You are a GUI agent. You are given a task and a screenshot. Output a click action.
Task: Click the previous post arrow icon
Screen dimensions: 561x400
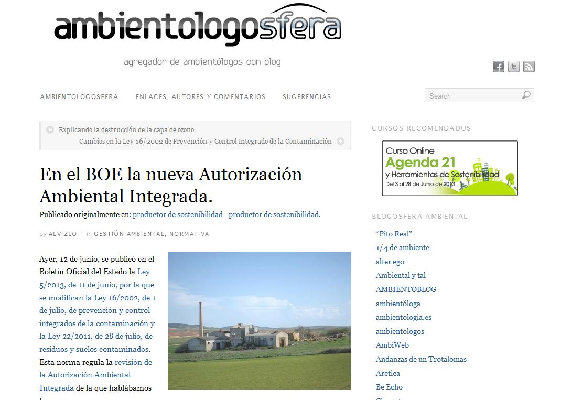click(50, 129)
